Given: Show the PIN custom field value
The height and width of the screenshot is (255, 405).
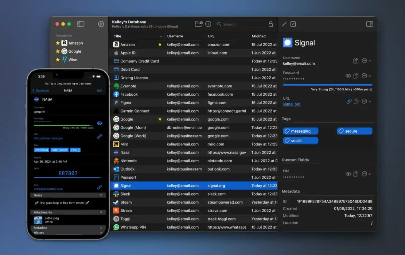Looking at the screenshot, I should 348,174.
